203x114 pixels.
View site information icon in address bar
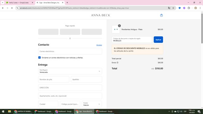(17, 8)
